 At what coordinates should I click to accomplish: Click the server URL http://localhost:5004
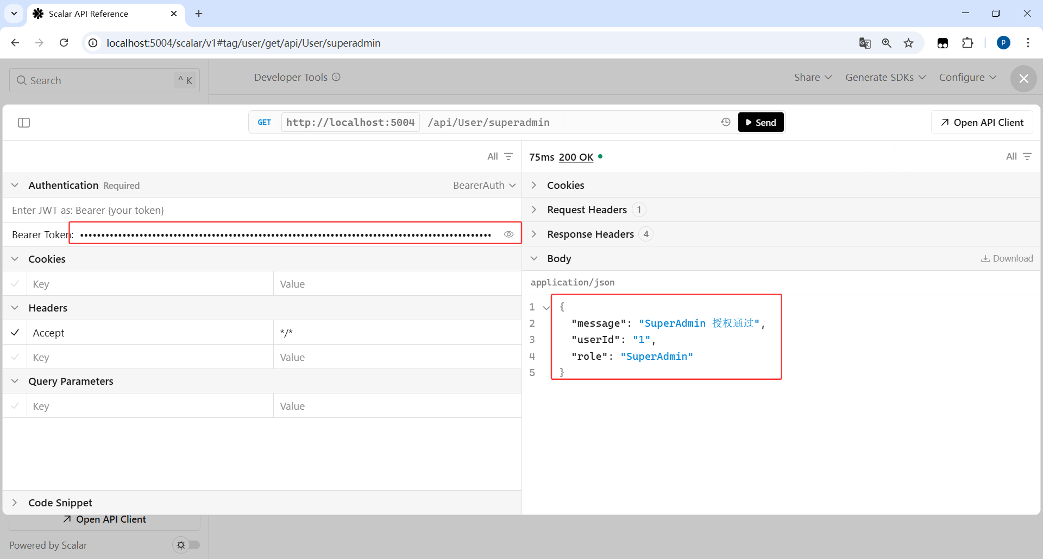click(x=350, y=122)
